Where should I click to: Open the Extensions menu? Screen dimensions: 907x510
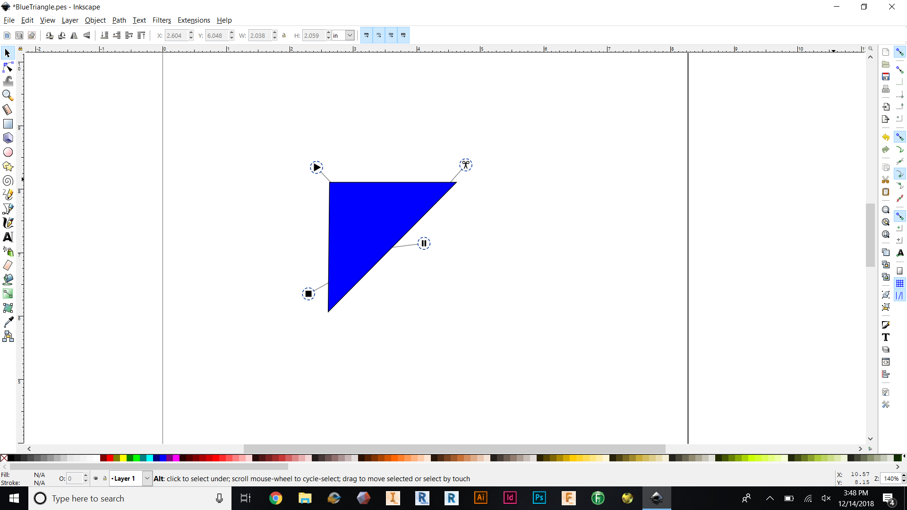click(194, 20)
